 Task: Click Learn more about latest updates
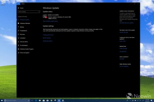pyautogui.click(x=123, y=41)
